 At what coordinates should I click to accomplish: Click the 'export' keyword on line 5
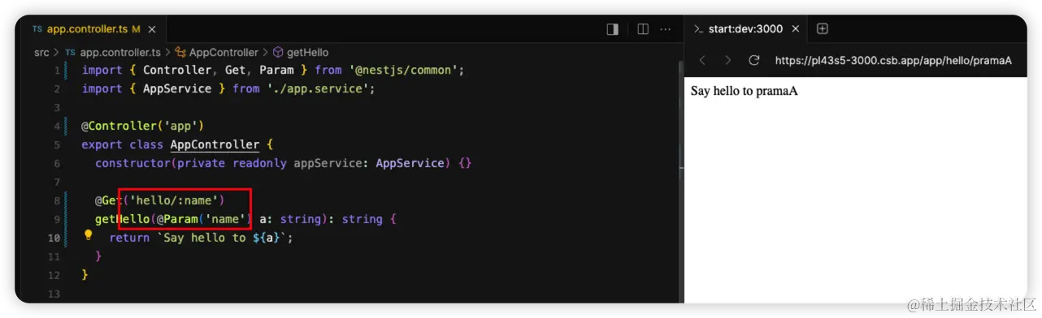pyautogui.click(x=102, y=145)
